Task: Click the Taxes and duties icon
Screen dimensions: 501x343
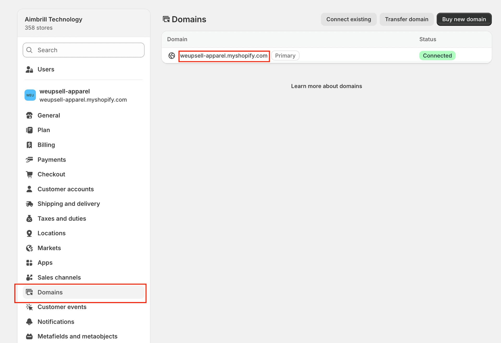Action: 29,219
